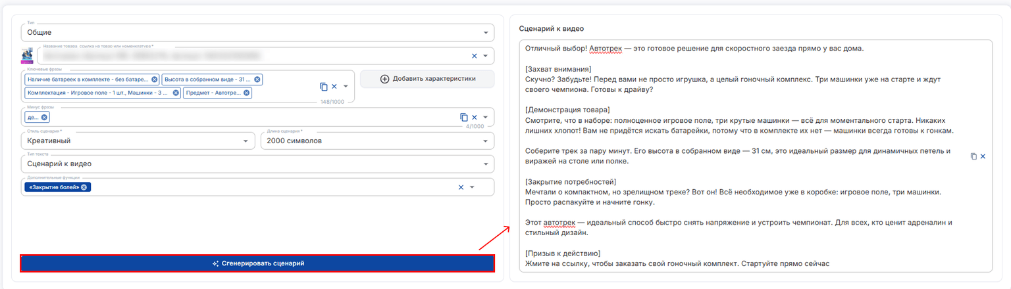Click the plus icon in Добавить характеристики
The image size is (1011, 289).
385,79
